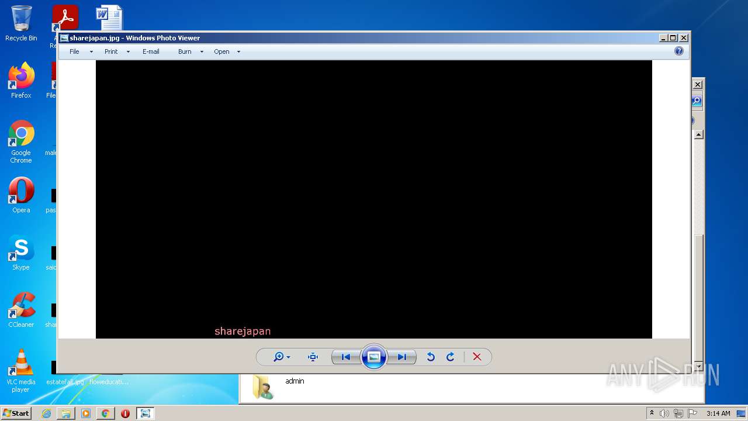Switch to the Photo Viewer taskbar button
This screenshot has height=421, width=748.
click(x=145, y=413)
